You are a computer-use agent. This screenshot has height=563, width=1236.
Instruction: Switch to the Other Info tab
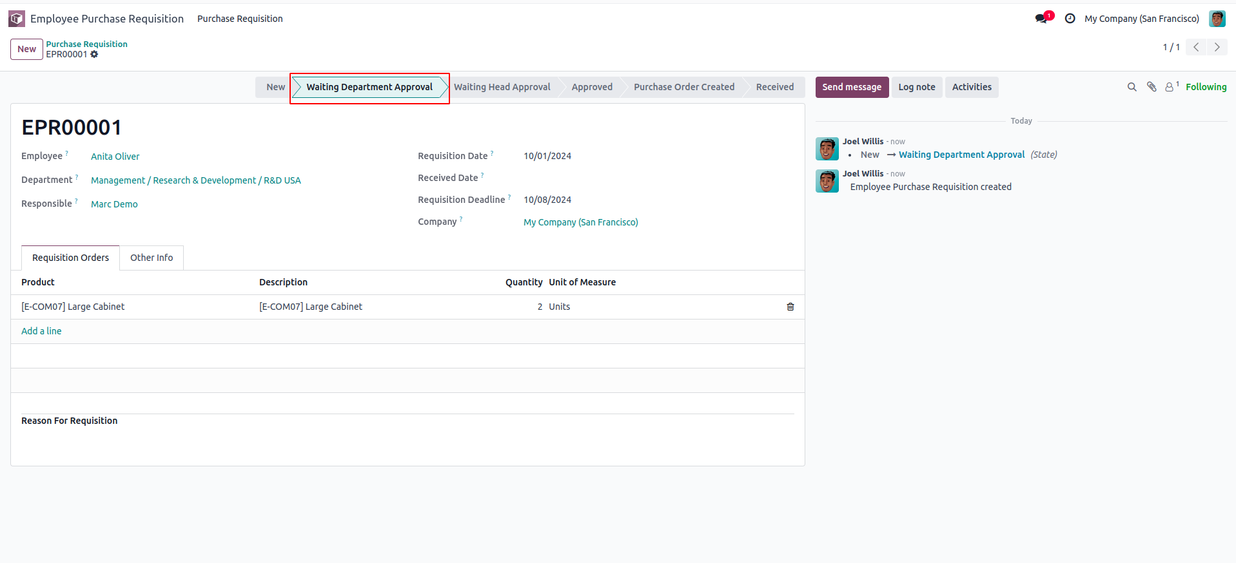click(x=152, y=258)
